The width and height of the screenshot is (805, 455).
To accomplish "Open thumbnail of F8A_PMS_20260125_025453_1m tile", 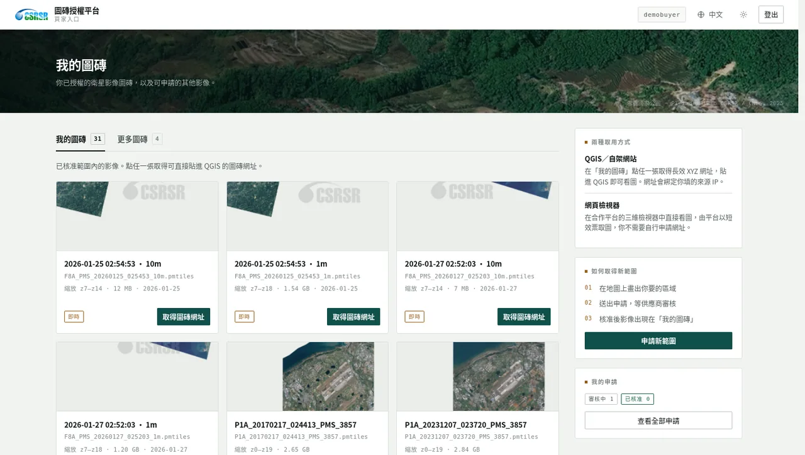I will (308, 216).
